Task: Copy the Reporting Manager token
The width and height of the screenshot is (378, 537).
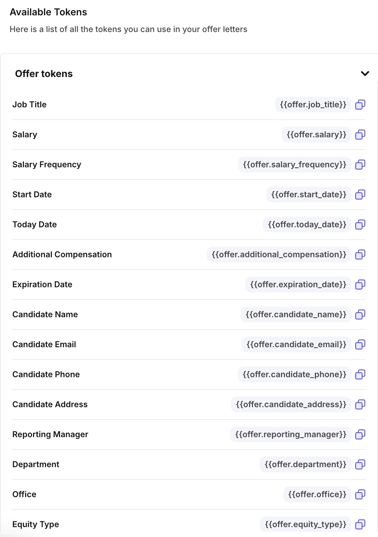Action: pos(360,434)
